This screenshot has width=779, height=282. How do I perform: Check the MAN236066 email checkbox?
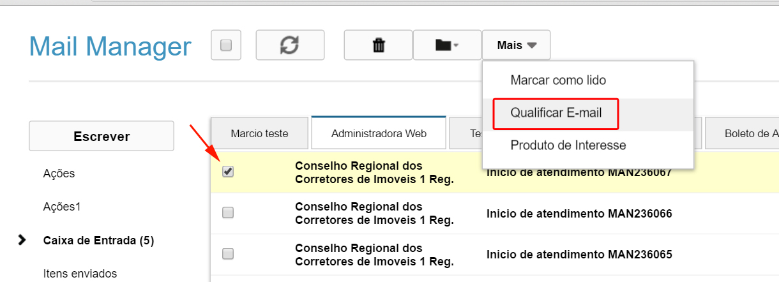point(228,213)
